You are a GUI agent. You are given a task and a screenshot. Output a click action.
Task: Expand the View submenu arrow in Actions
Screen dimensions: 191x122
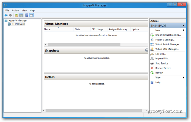tap(184, 78)
